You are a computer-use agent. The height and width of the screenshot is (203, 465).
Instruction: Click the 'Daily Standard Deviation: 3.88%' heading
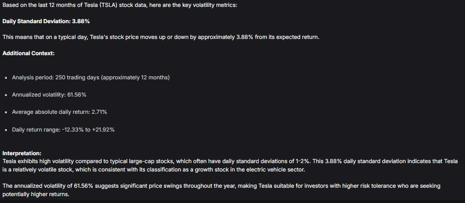coord(46,22)
